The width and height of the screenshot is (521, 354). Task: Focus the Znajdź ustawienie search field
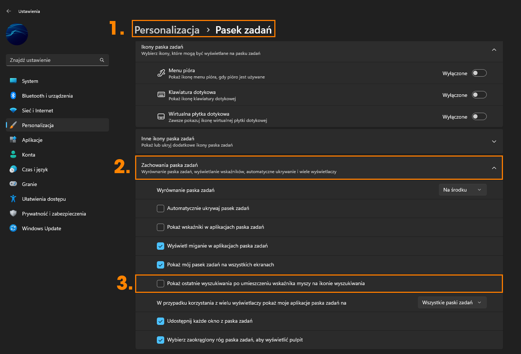(57, 60)
